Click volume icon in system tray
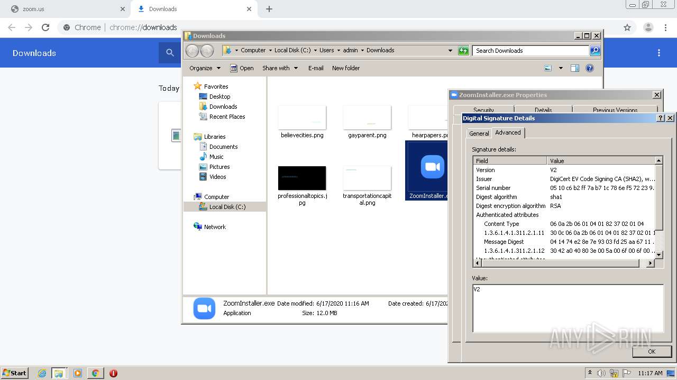Image resolution: width=677 pixels, height=380 pixels. coord(601,373)
